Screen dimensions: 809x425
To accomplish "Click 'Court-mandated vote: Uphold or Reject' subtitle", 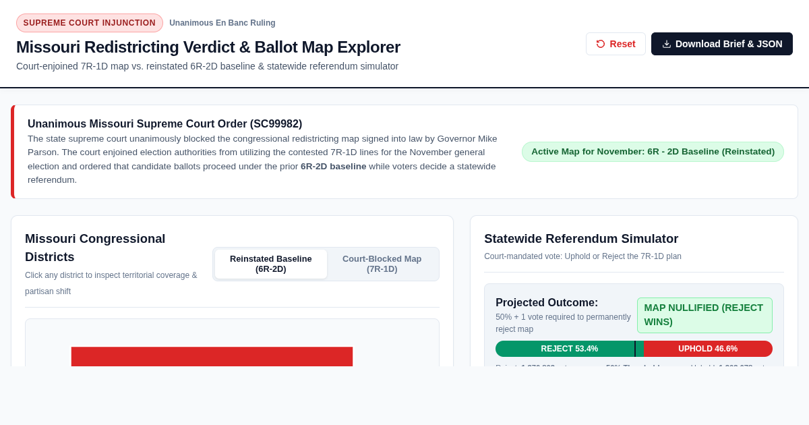I will pyautogui.click(x=582, y=256).
